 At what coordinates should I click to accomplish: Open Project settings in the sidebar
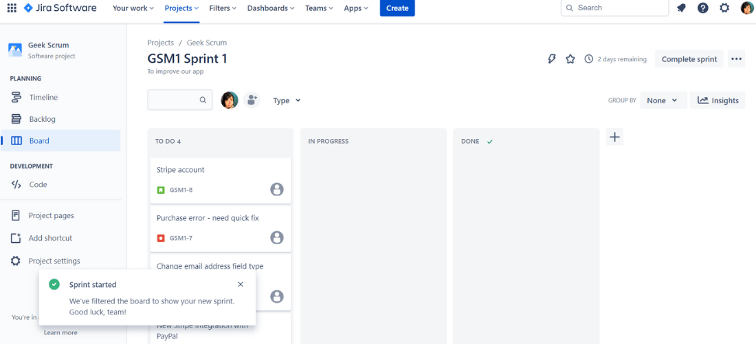point(60,261)
